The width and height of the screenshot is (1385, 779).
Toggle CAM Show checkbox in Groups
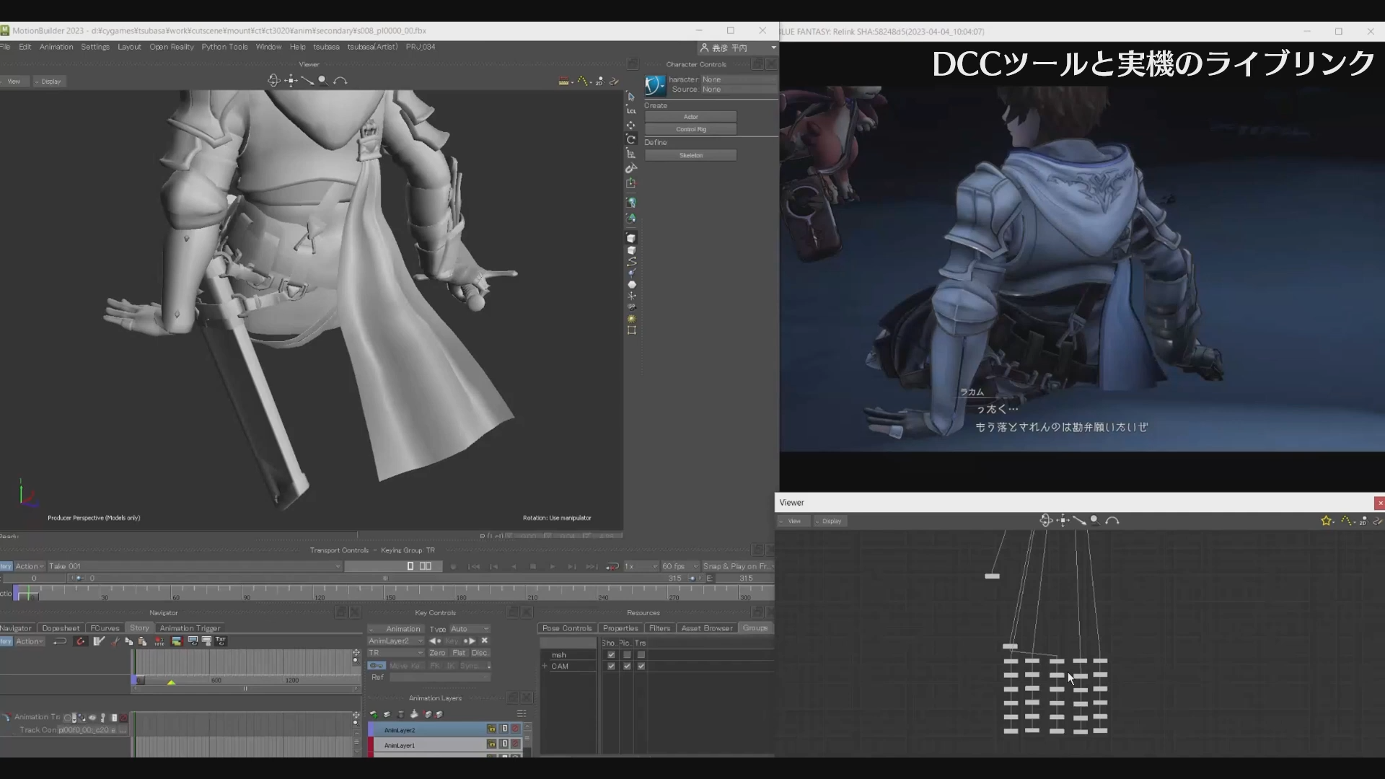coord(611,666)
